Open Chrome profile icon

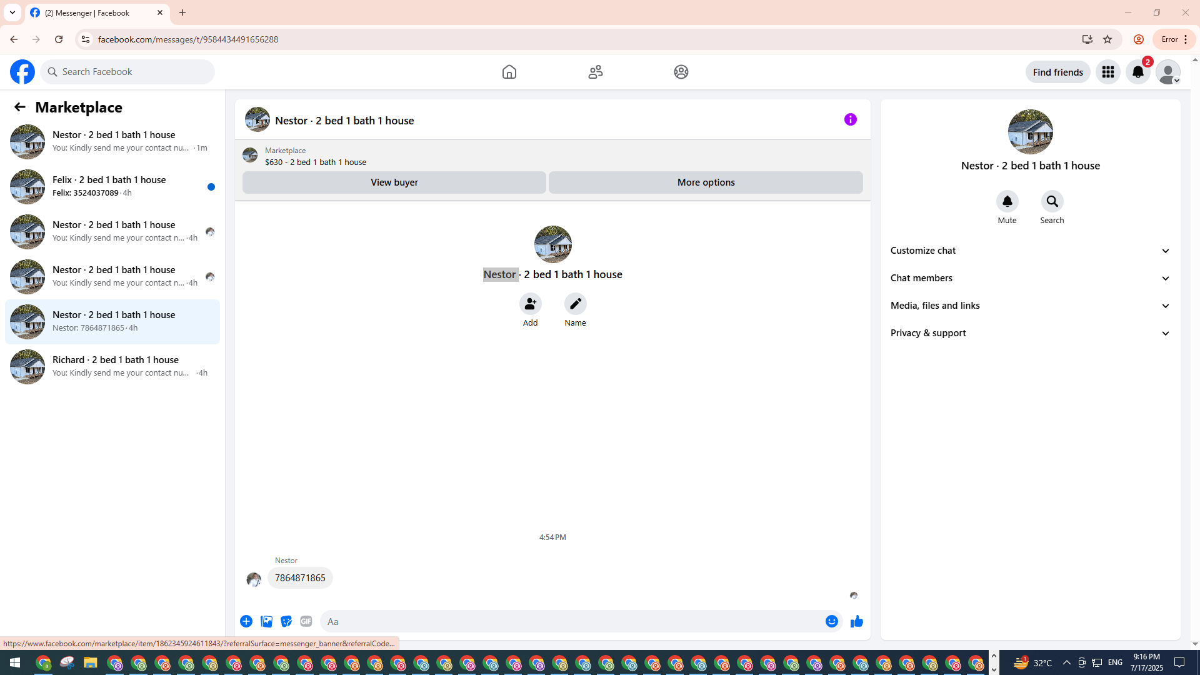coord(1139,39)
